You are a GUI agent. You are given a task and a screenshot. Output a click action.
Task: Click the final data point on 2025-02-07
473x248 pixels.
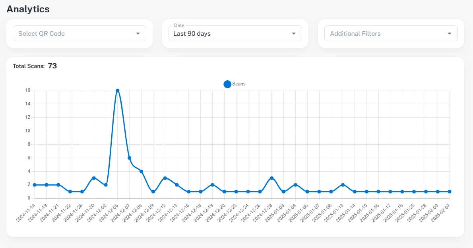pos(449,191)
